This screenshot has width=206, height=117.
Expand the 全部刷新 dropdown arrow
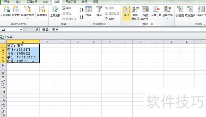tap(55, 19)
